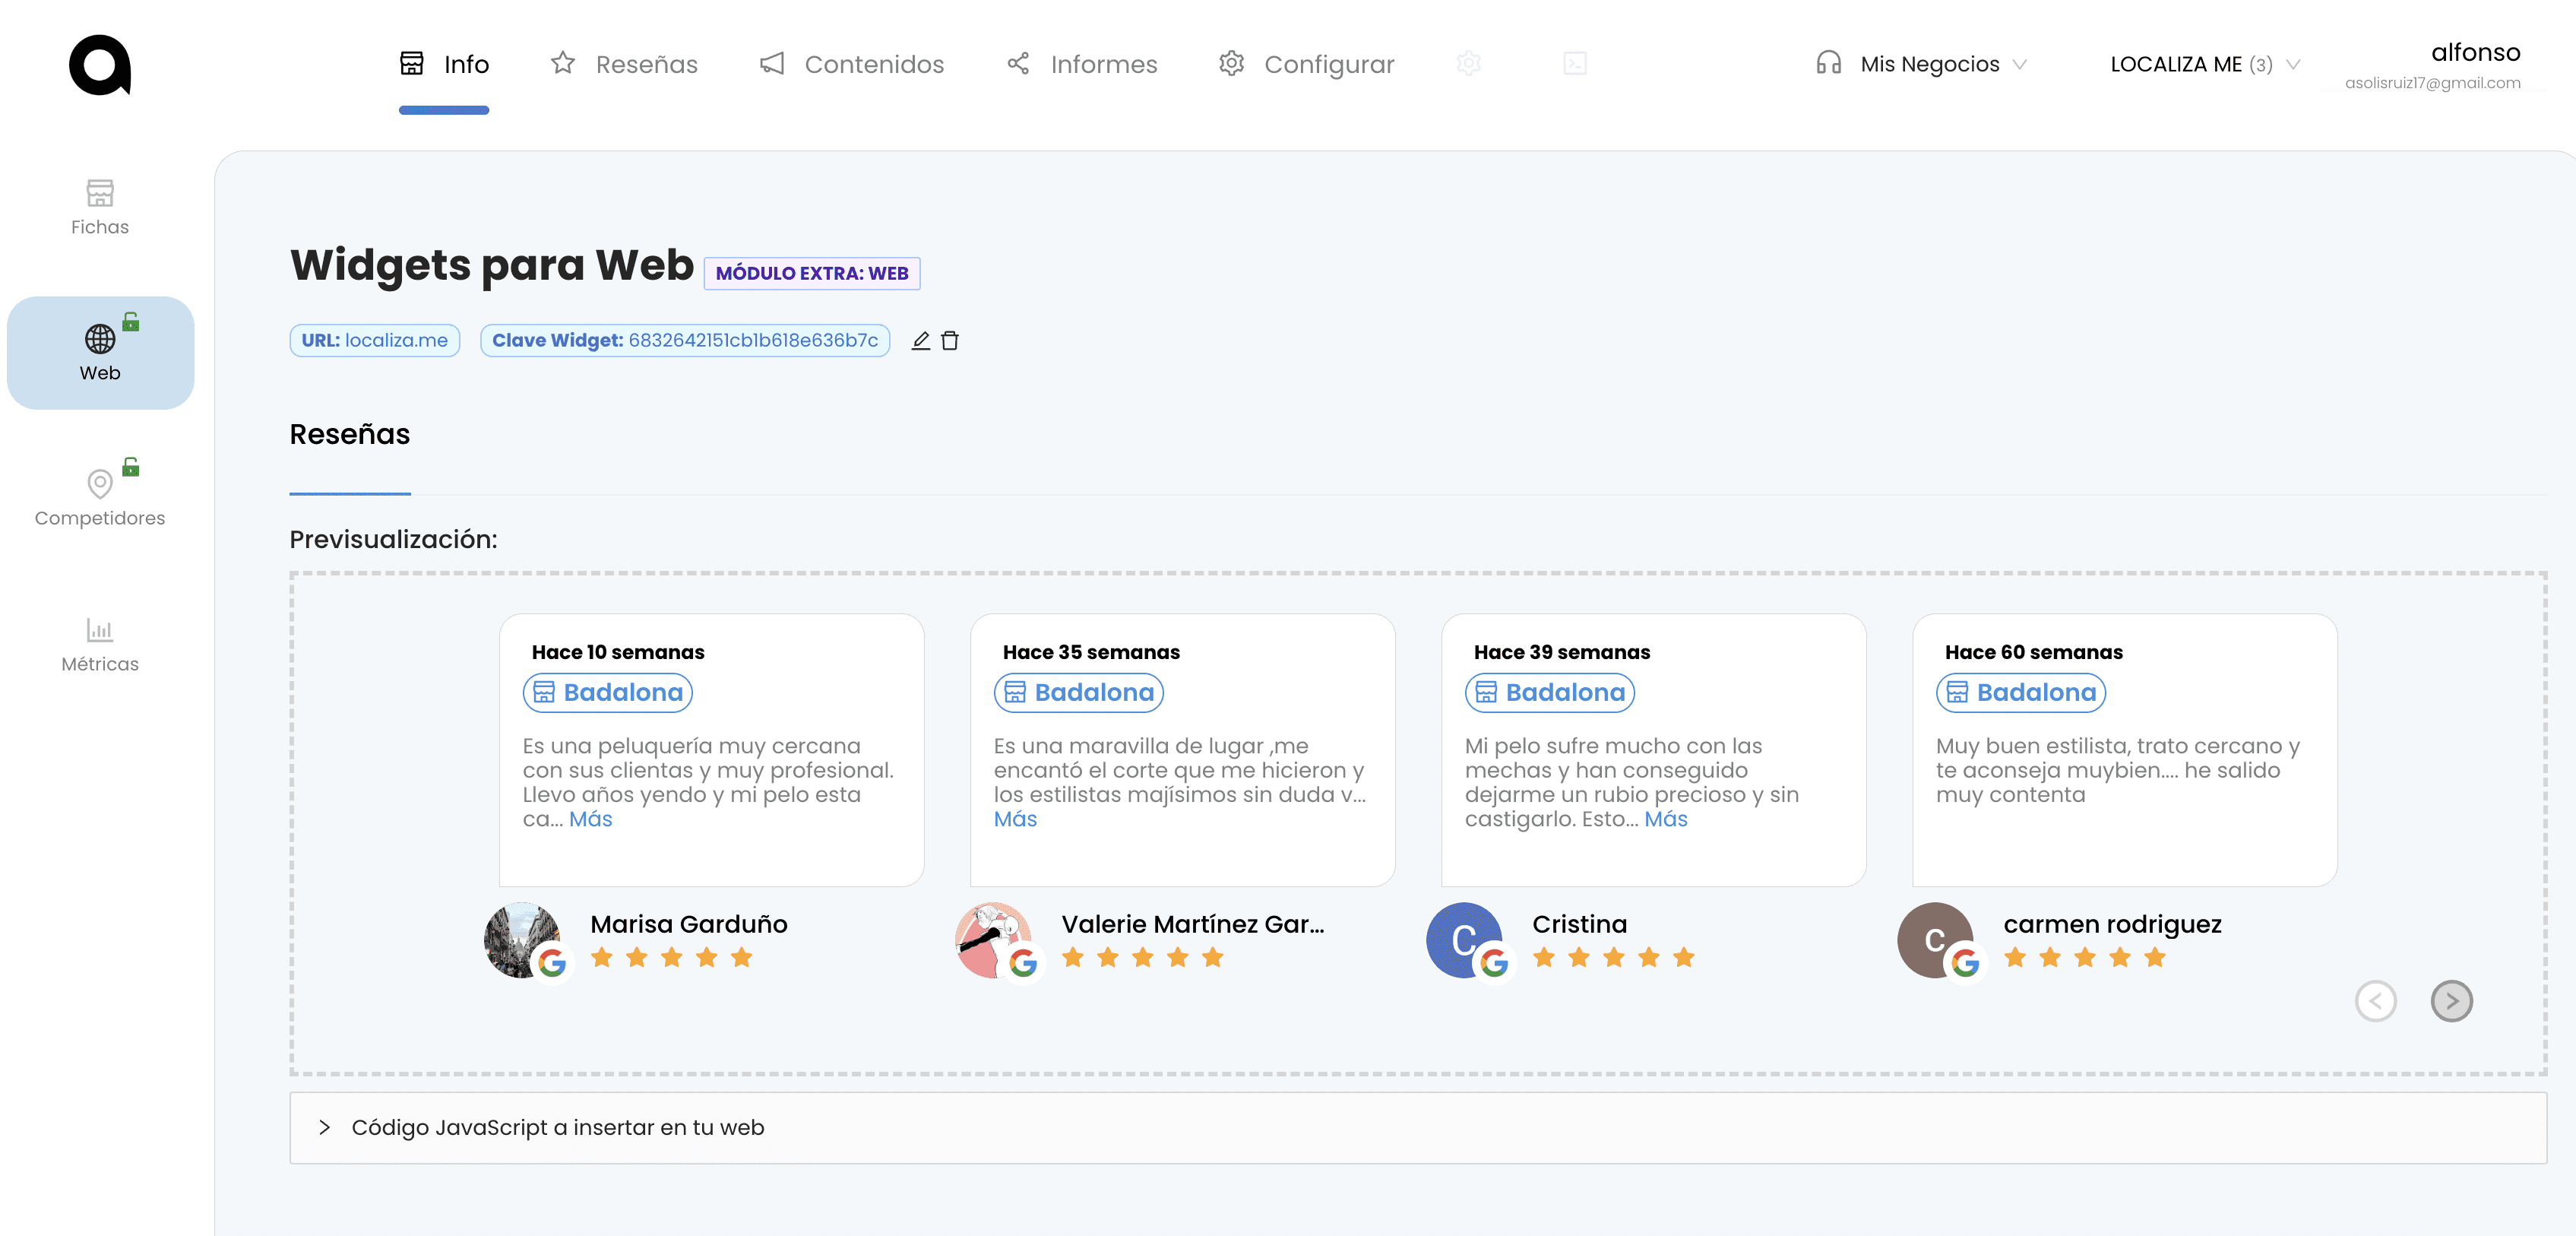The height and width of the screenshot is (1236, 2576).
Task: Click Más in Cristina's review
Action: pos(1666,819)
